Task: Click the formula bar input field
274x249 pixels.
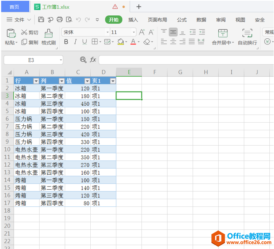Action: click(186, 60)
